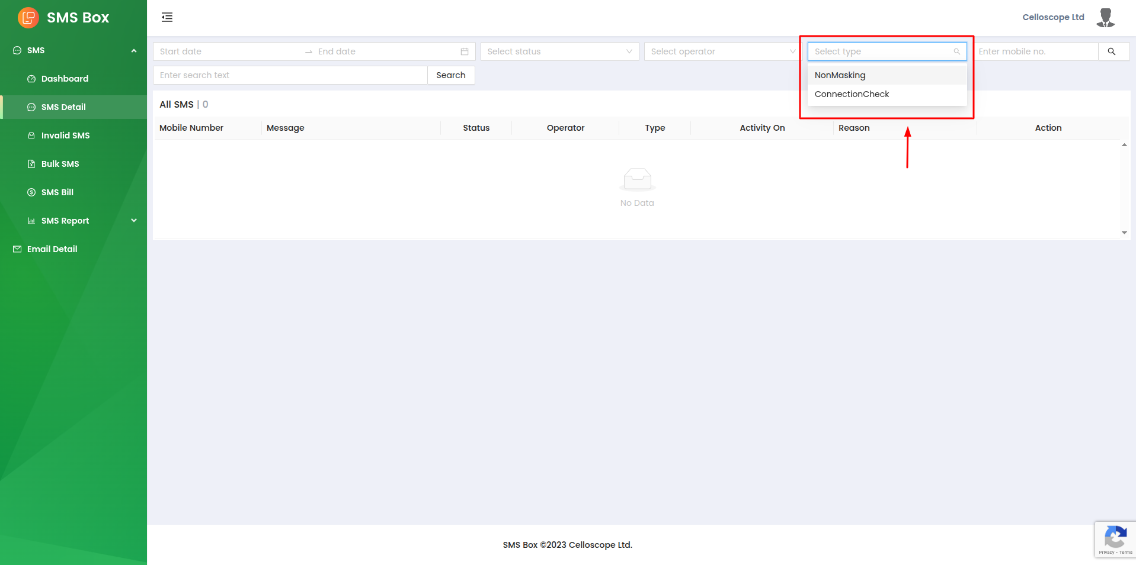1136x565 pixels.
Task: Open Email Detail in the sidebar
Action: point(52,249)
